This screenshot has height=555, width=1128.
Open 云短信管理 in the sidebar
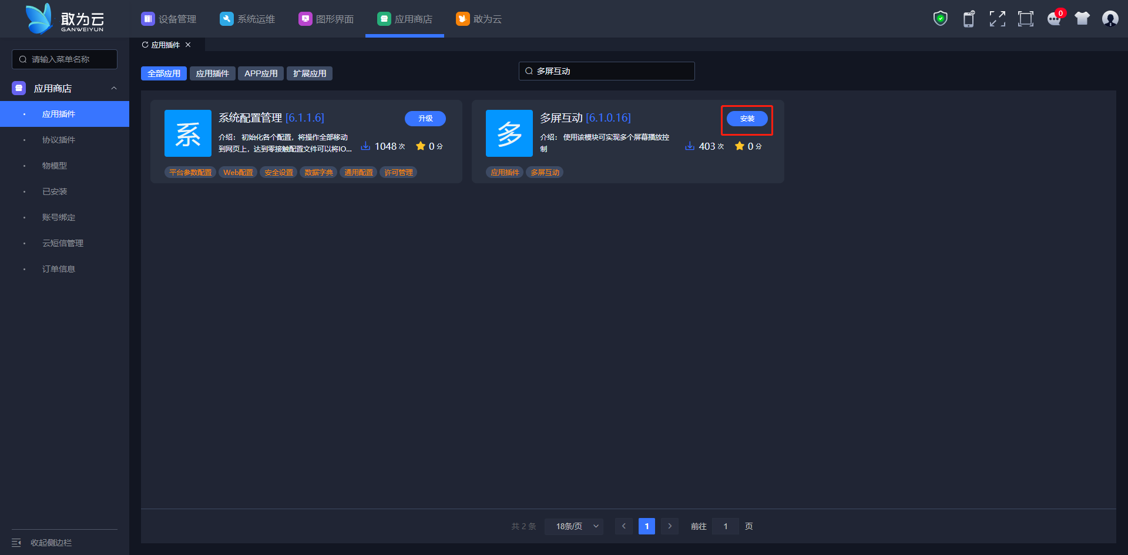coord(65,243)
